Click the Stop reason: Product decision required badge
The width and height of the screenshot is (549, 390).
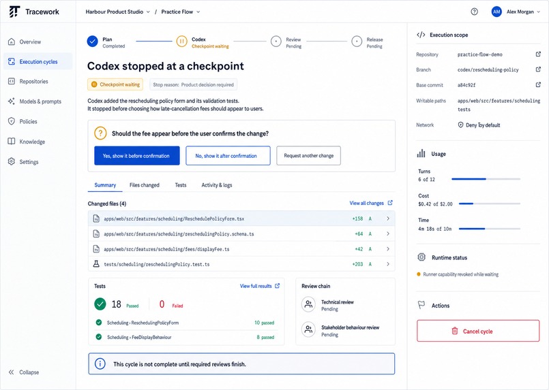pos(193,84)
